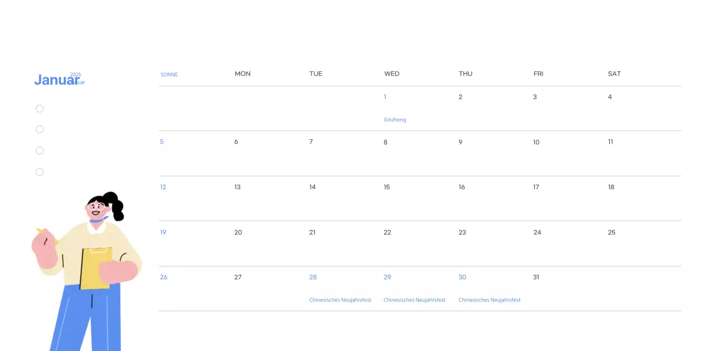The height and width of the screenshot is (351, 716).
Task: Select January 1 date number
Action: [x=385, y=97]
